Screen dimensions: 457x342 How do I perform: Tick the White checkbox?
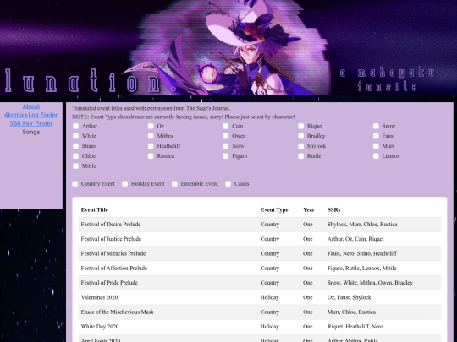[x=76, y=136]
